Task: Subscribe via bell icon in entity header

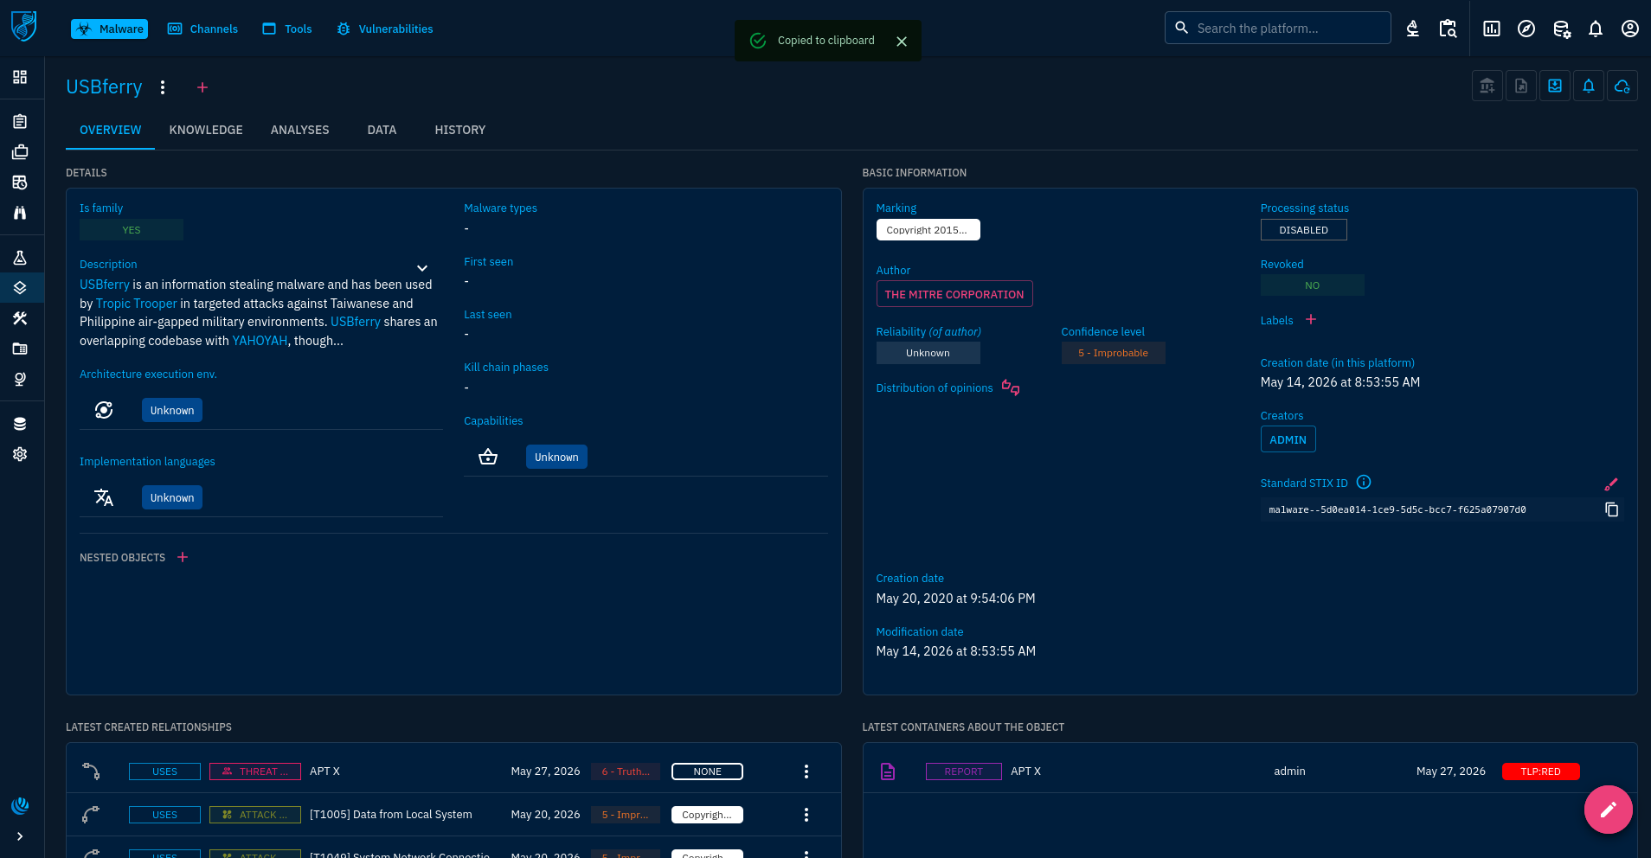Action: 1589,86
